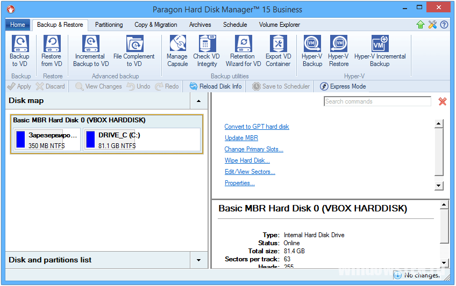Switch to Express Mode
456x286 pixels.
pos(343,86)
